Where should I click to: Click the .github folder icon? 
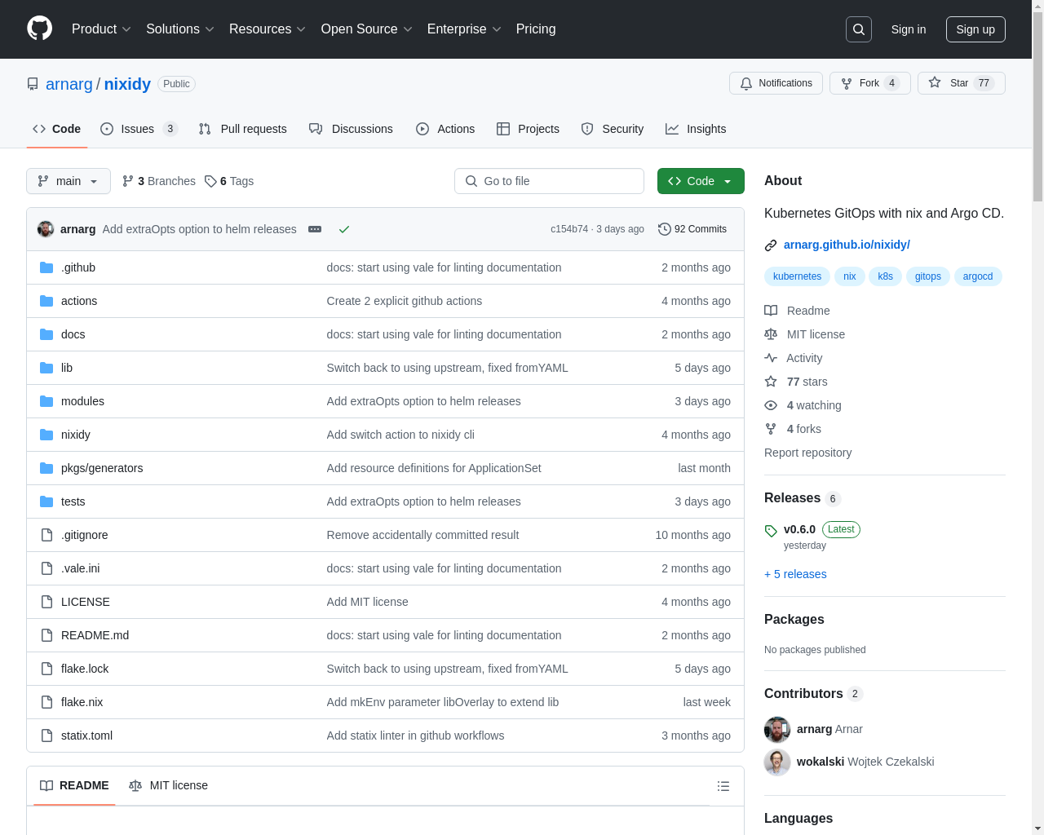pos(46,267)
